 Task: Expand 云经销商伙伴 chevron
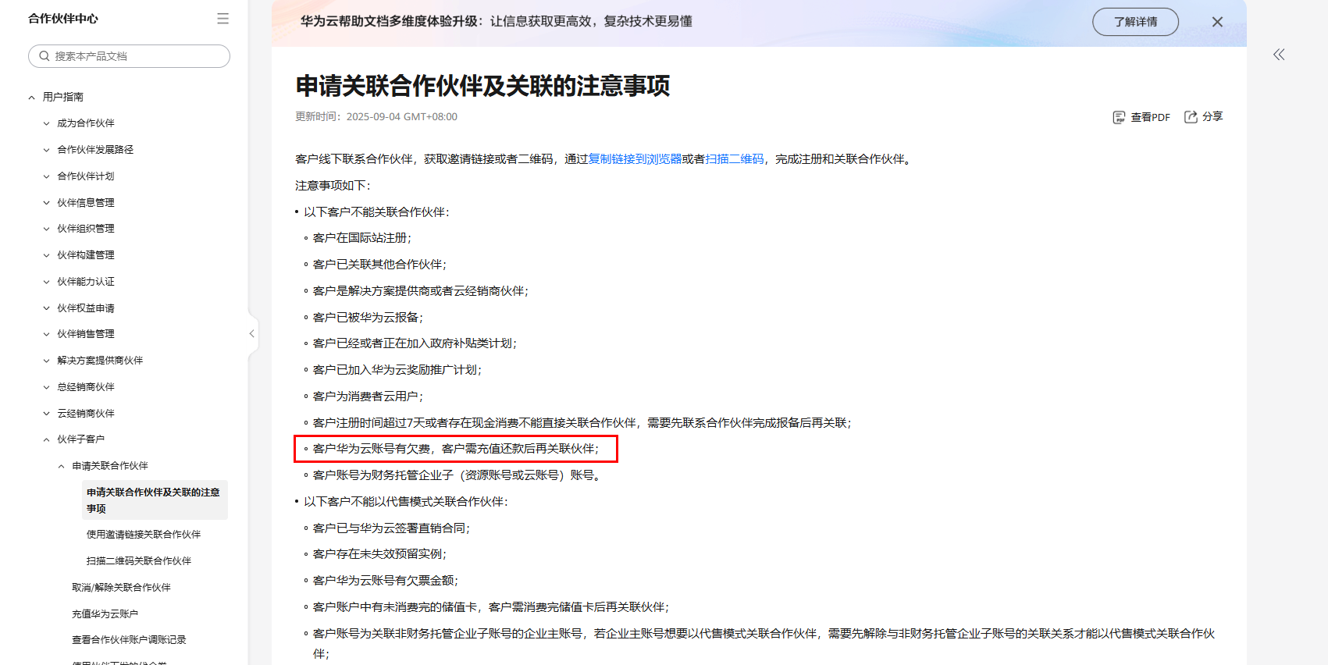pyautogui.click(x=46, y=414)
